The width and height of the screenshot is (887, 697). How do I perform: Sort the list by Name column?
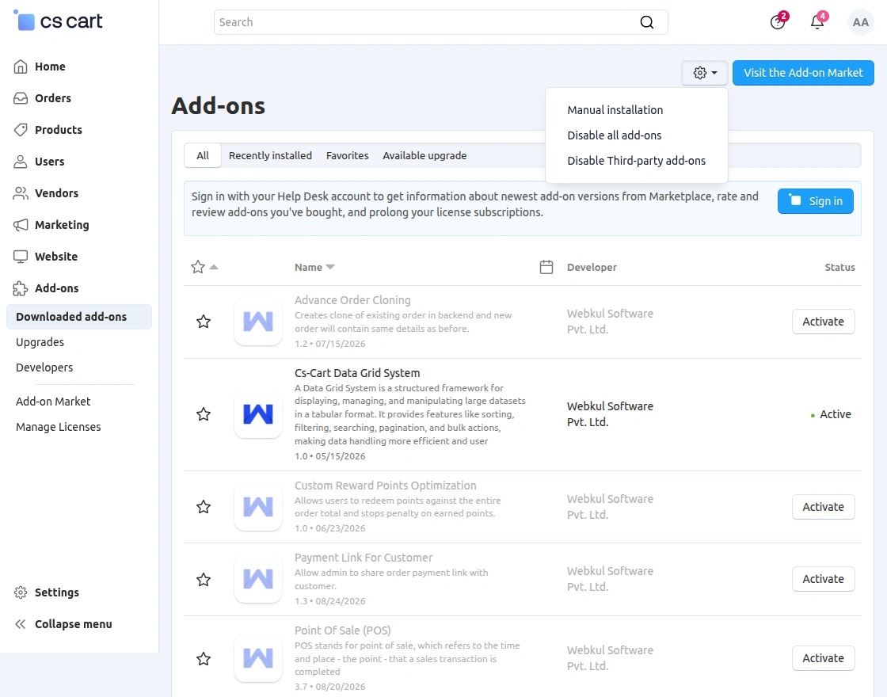click(314, 267)
